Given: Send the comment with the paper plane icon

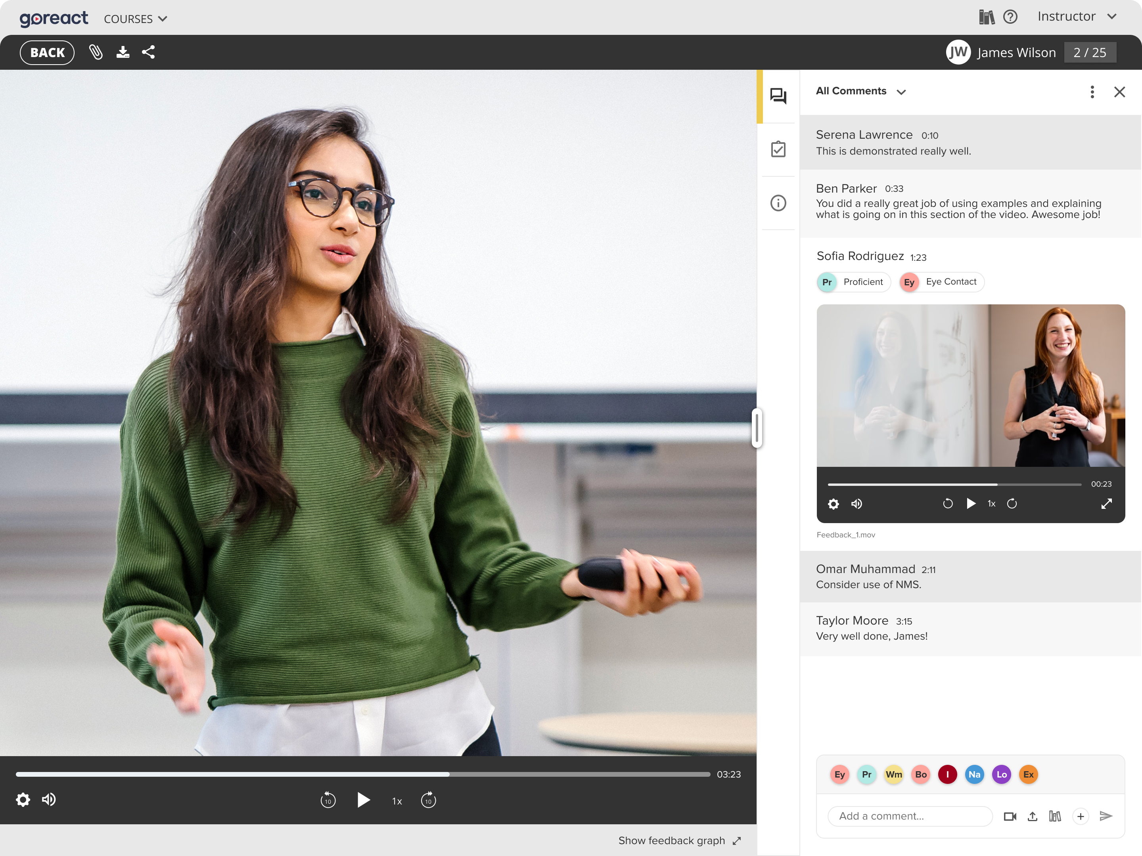Looking at the screenshot, I should point(1106,816).
